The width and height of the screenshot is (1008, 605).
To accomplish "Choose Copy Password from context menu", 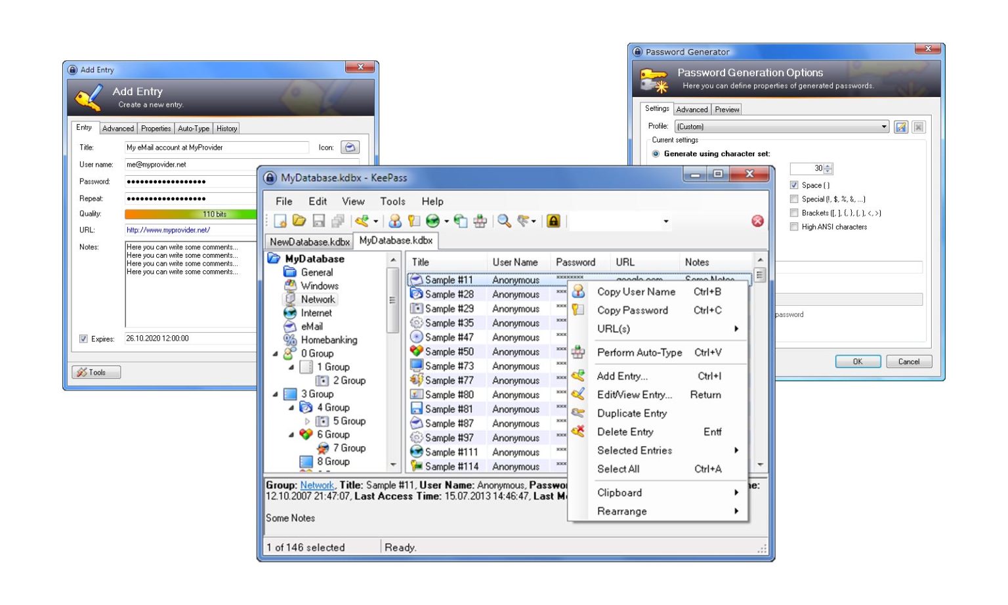I will tap(632, 310).
